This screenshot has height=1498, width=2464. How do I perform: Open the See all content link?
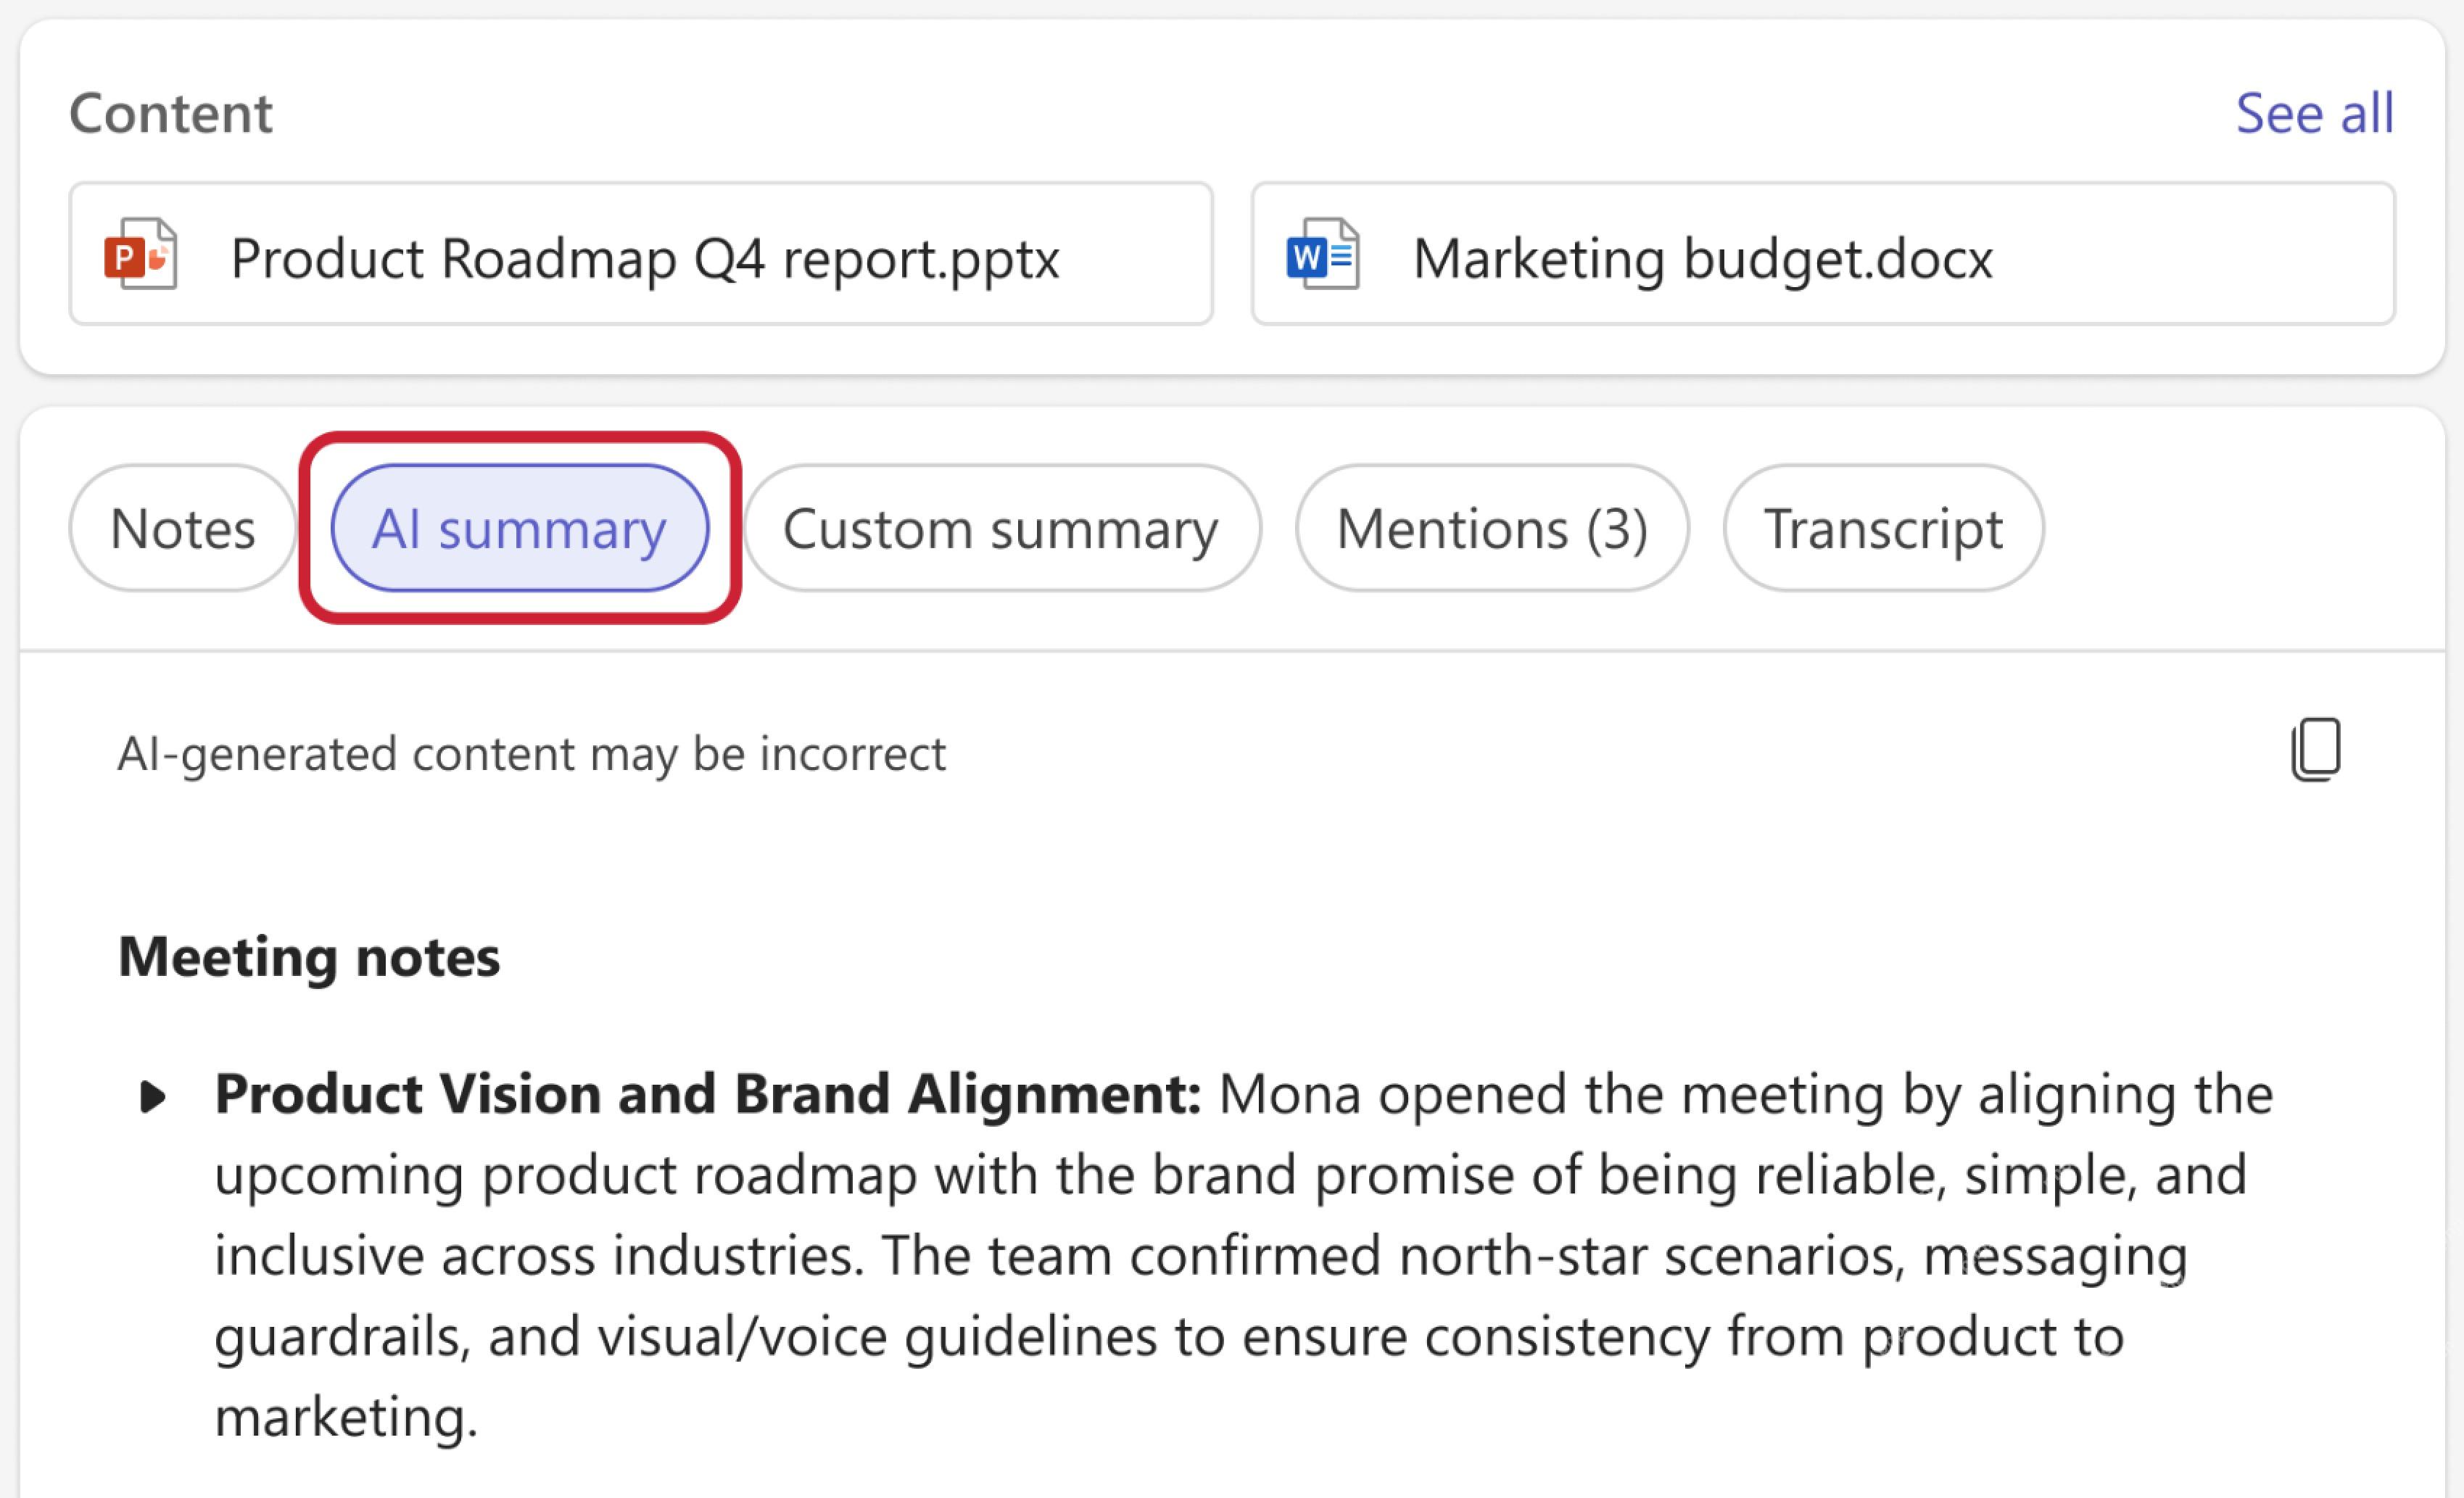pos(2314,113)
